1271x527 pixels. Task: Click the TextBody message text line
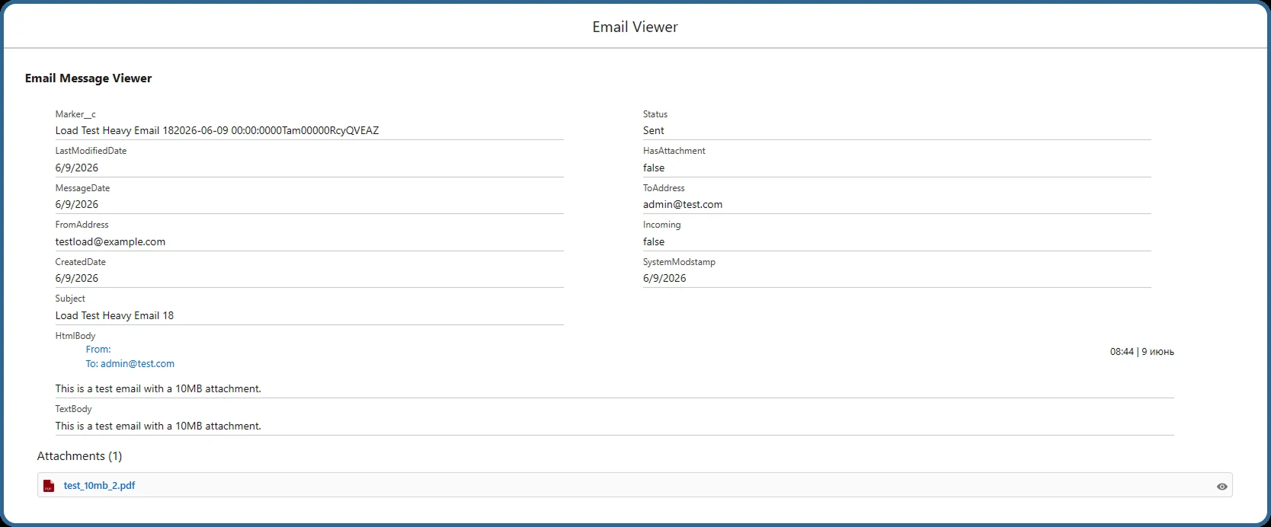click(x=158, y=426)
